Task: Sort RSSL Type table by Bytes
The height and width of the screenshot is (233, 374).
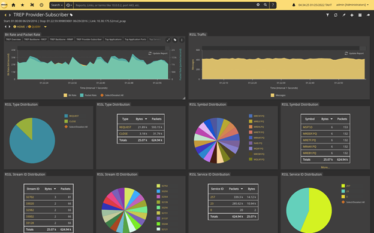Action: coord(141,119)
